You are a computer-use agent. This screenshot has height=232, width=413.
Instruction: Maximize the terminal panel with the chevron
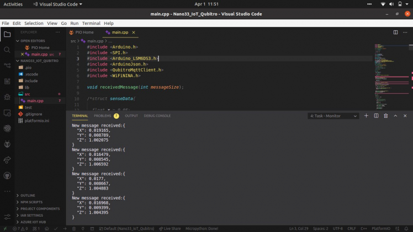coord(395,116)
